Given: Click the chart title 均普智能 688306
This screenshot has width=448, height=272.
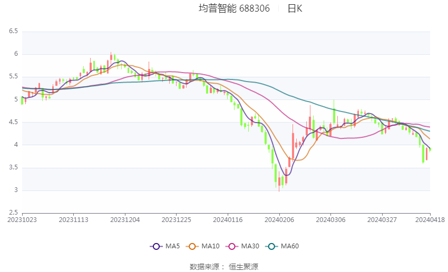Looking at the screenshot, I should click(234, 8).
